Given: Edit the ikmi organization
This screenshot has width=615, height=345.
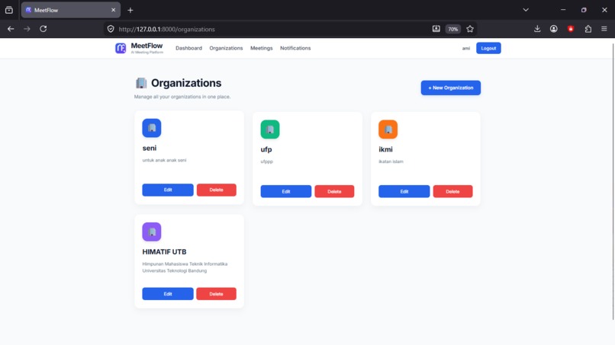Looking at the screenshot, I should pyautogui.click(x=404, y=191).
